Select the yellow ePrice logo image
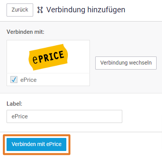 pos(48,57)
